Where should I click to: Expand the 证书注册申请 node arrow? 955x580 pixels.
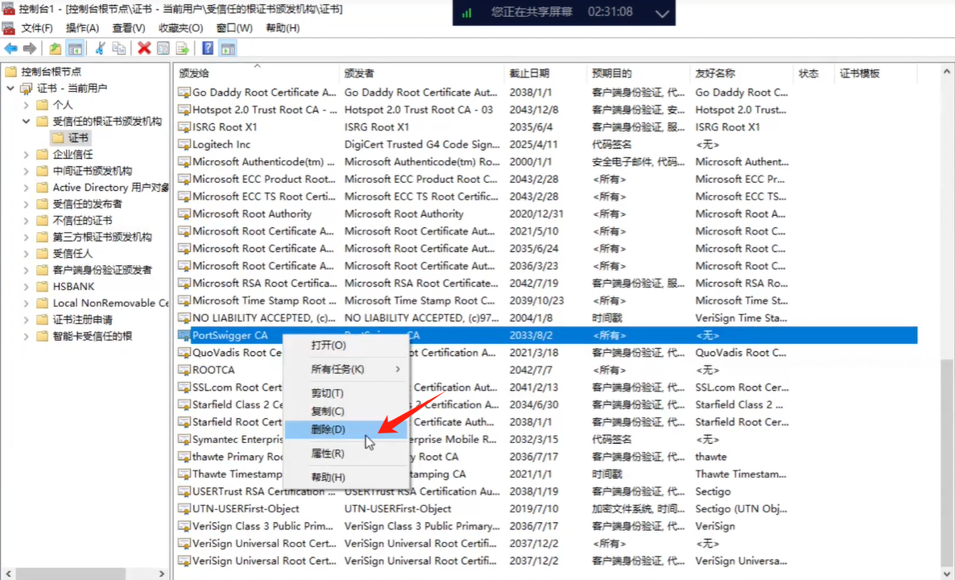27,319
